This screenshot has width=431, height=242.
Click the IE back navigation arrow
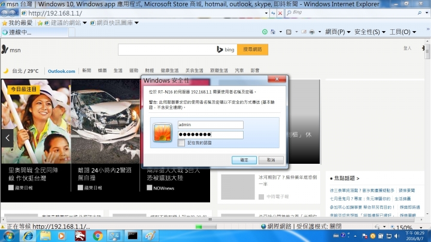(x=5, y=13)
